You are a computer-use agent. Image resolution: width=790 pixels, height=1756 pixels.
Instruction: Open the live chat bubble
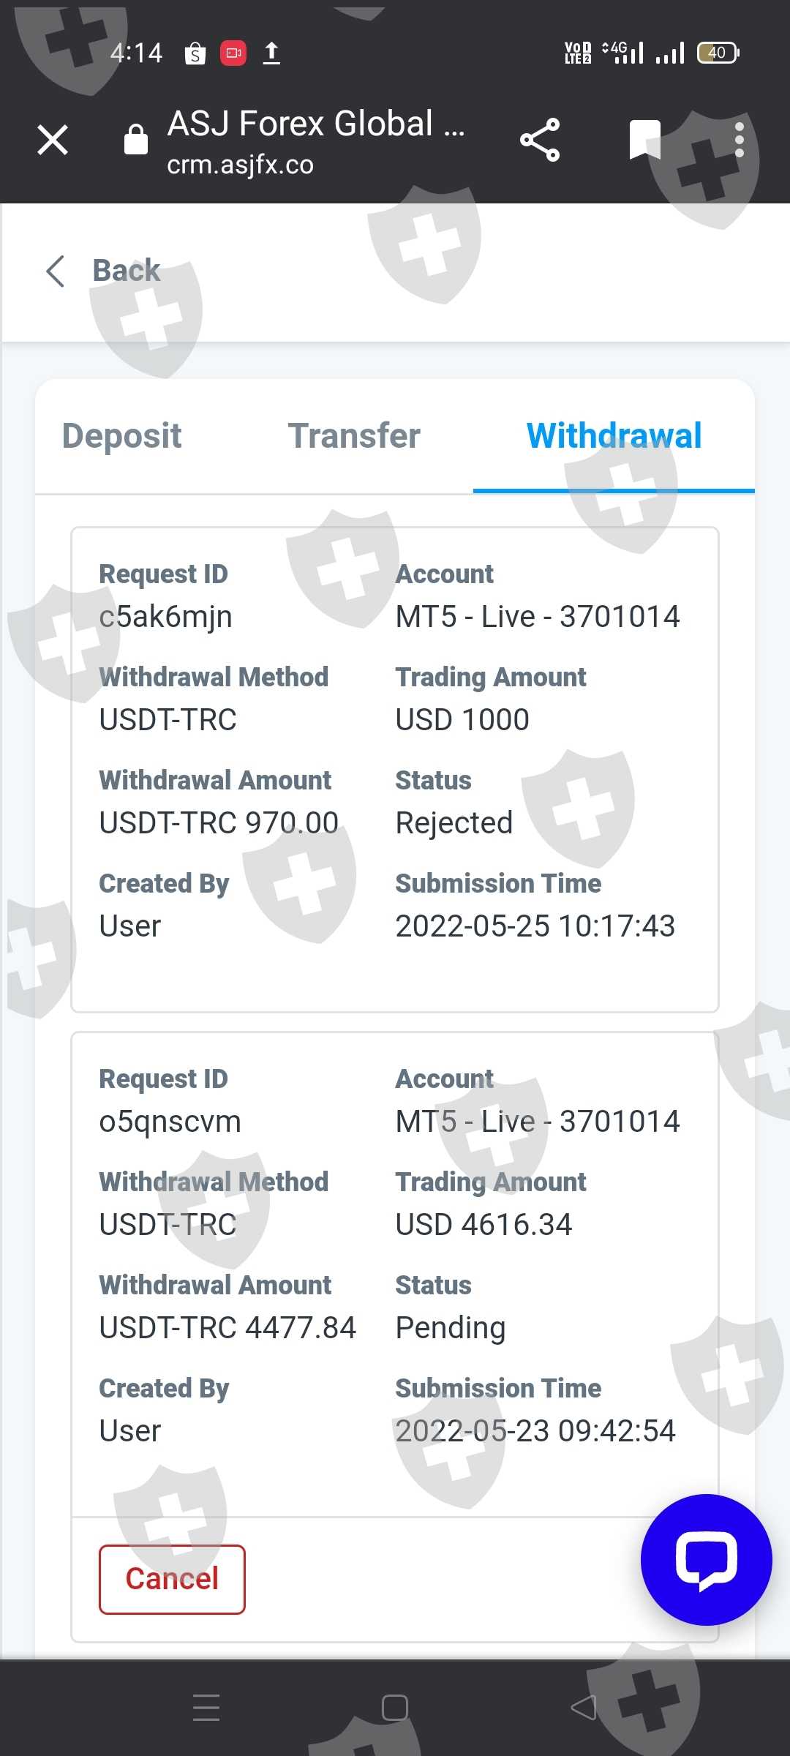(x=706, y=1560)
